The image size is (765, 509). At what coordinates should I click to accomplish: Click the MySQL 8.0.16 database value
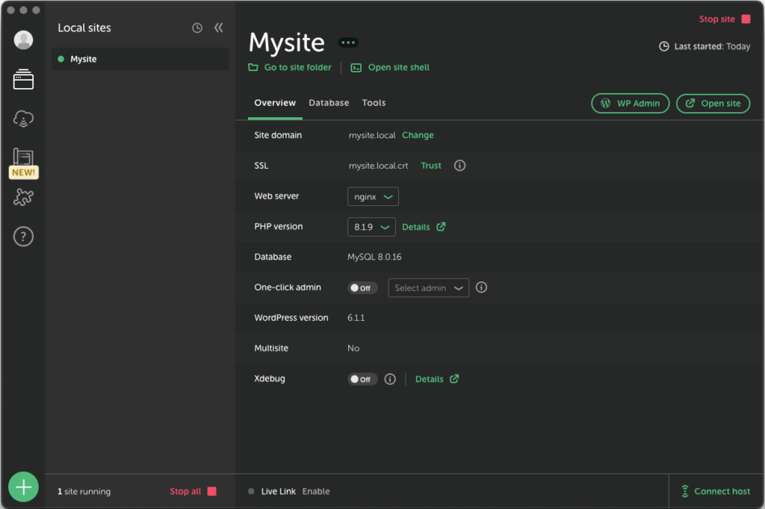(x=374, y=257)
